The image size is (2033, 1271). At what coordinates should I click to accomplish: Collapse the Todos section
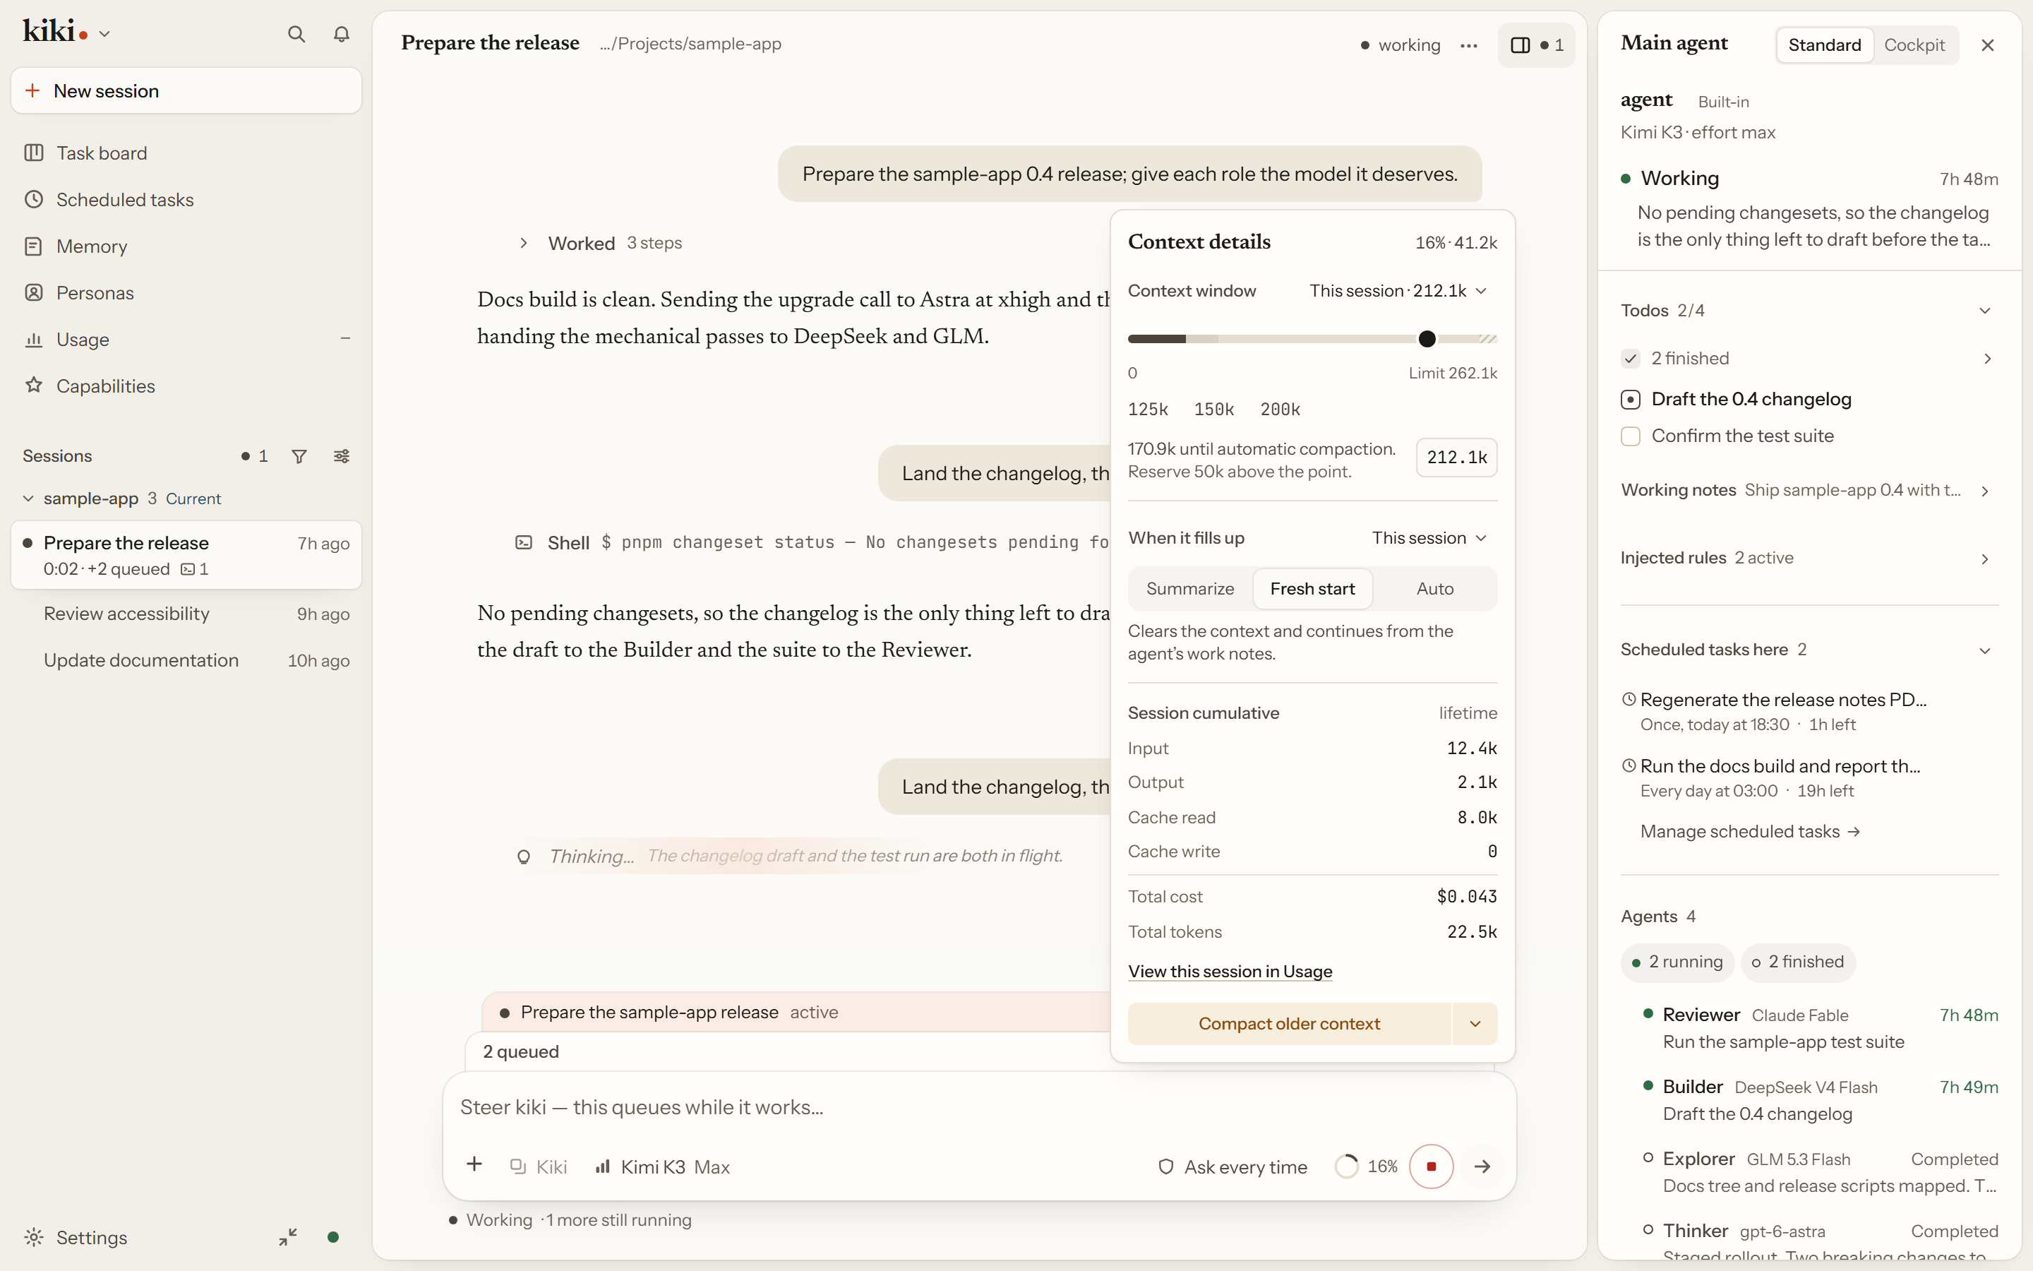click(x=1984, y=311)
